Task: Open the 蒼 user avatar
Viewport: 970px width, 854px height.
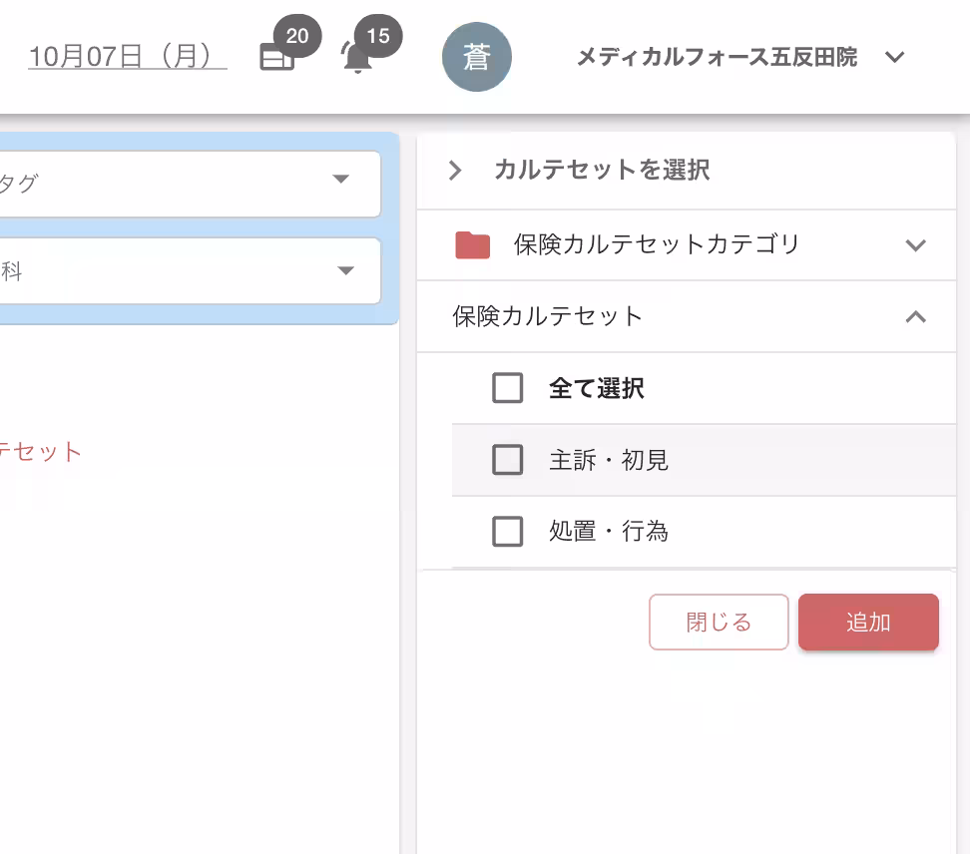Action: [477, 57]
